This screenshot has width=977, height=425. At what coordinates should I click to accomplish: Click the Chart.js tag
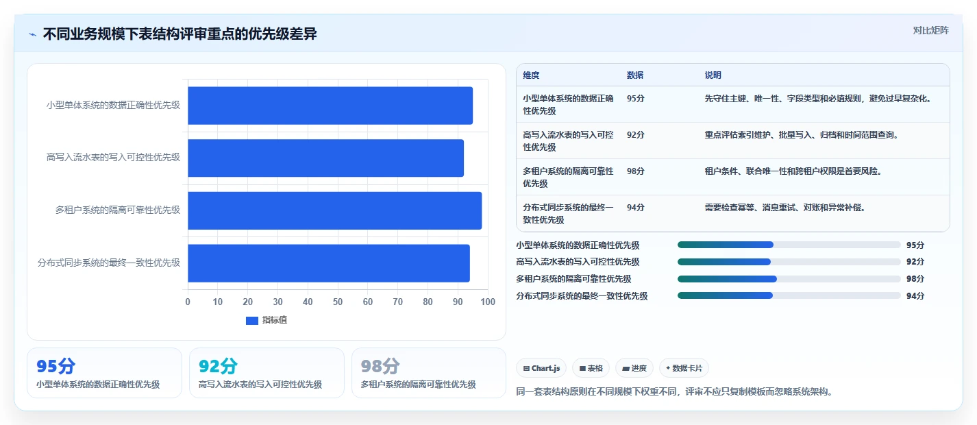(541, 368)
